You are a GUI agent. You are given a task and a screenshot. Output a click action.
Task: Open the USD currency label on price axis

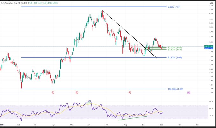tap(211, 3)
